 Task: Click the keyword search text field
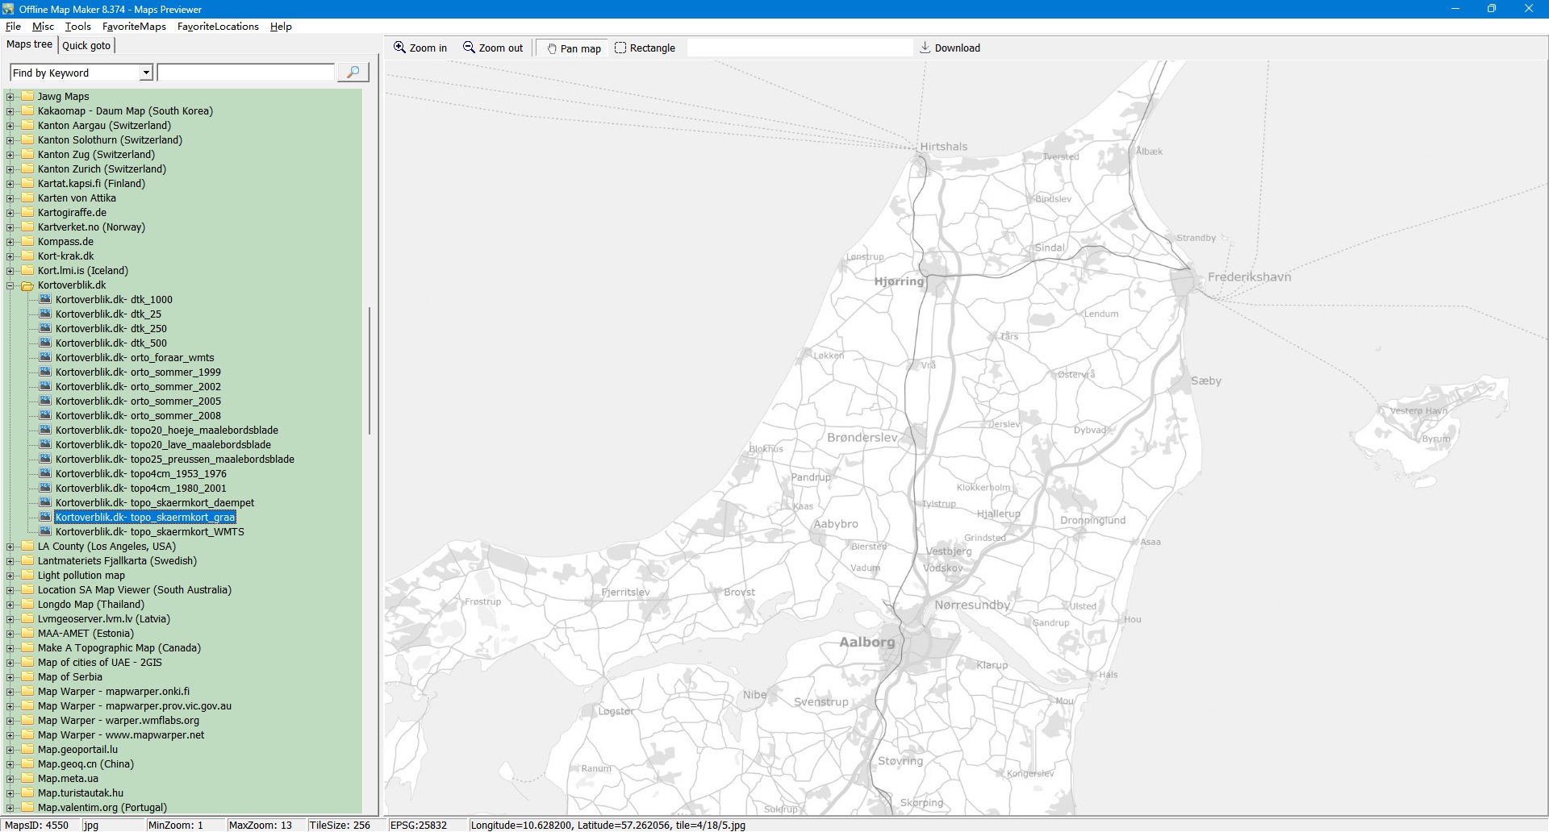246,73
